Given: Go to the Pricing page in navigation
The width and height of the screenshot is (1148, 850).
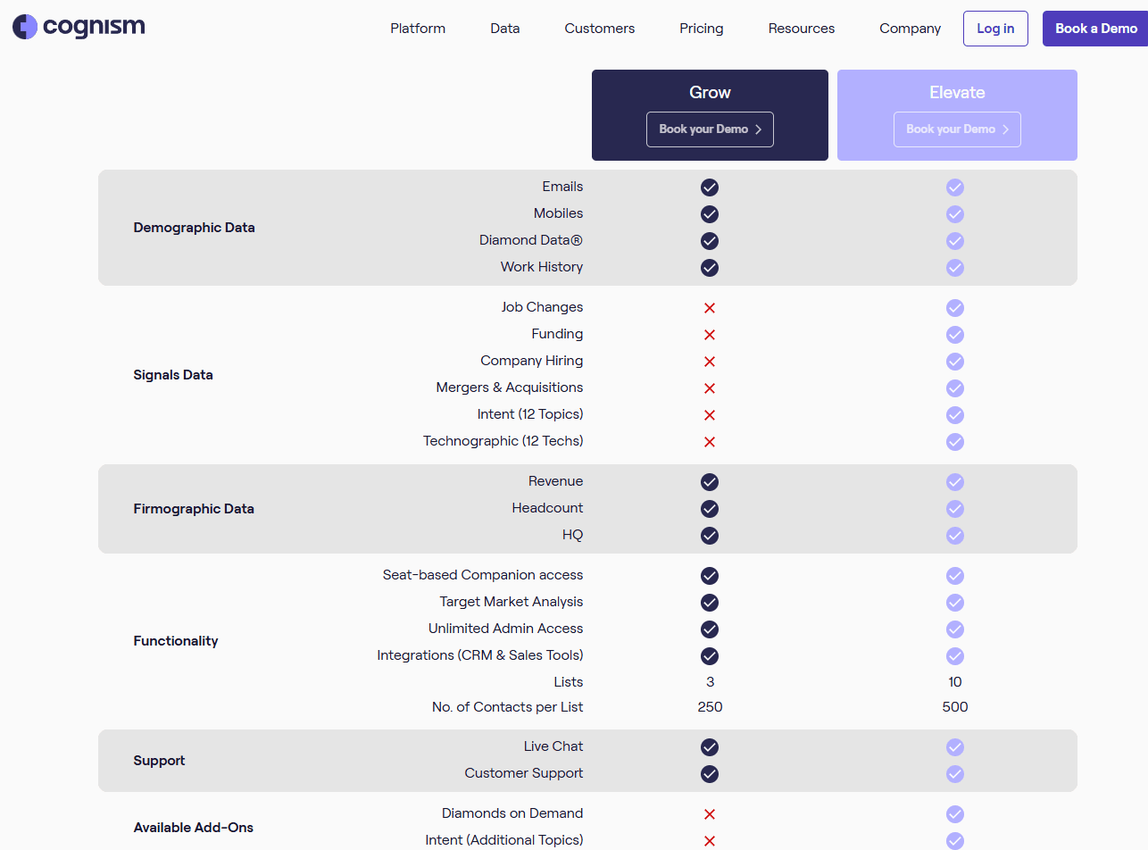Looking at the screenshot, I should (x=701, y=29).
